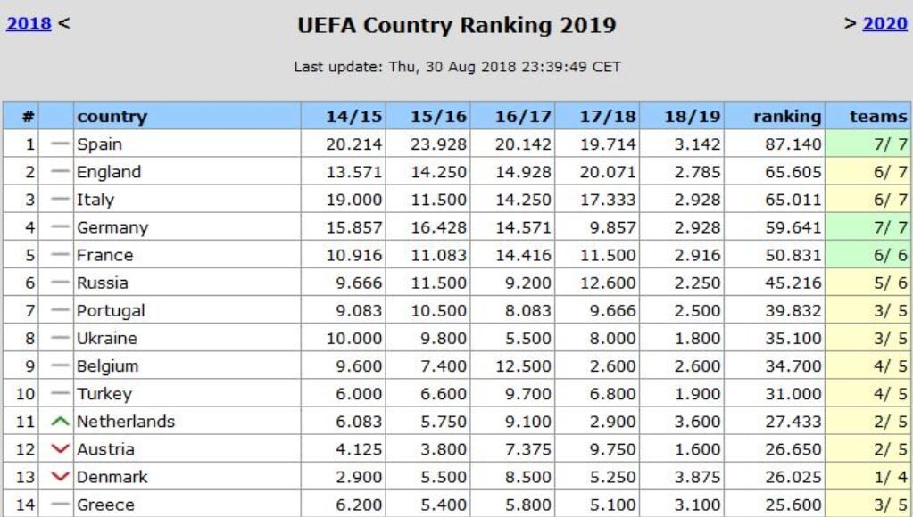The height and width of the screenshot is (517, 913).
Task: Click the unchanged dash icon beside Greece
Action: (61, 504)
